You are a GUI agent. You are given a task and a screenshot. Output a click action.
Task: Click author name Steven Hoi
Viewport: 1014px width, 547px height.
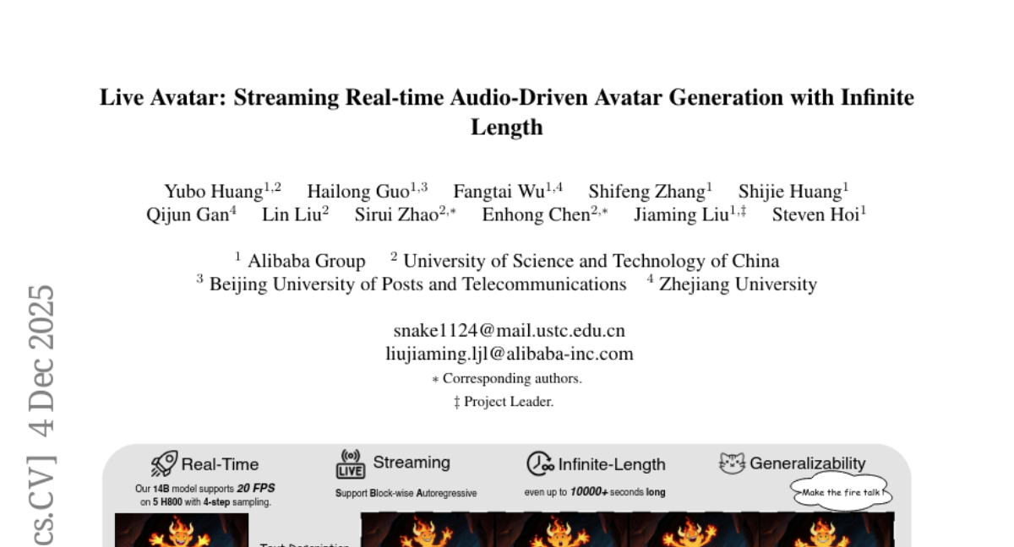815,214
